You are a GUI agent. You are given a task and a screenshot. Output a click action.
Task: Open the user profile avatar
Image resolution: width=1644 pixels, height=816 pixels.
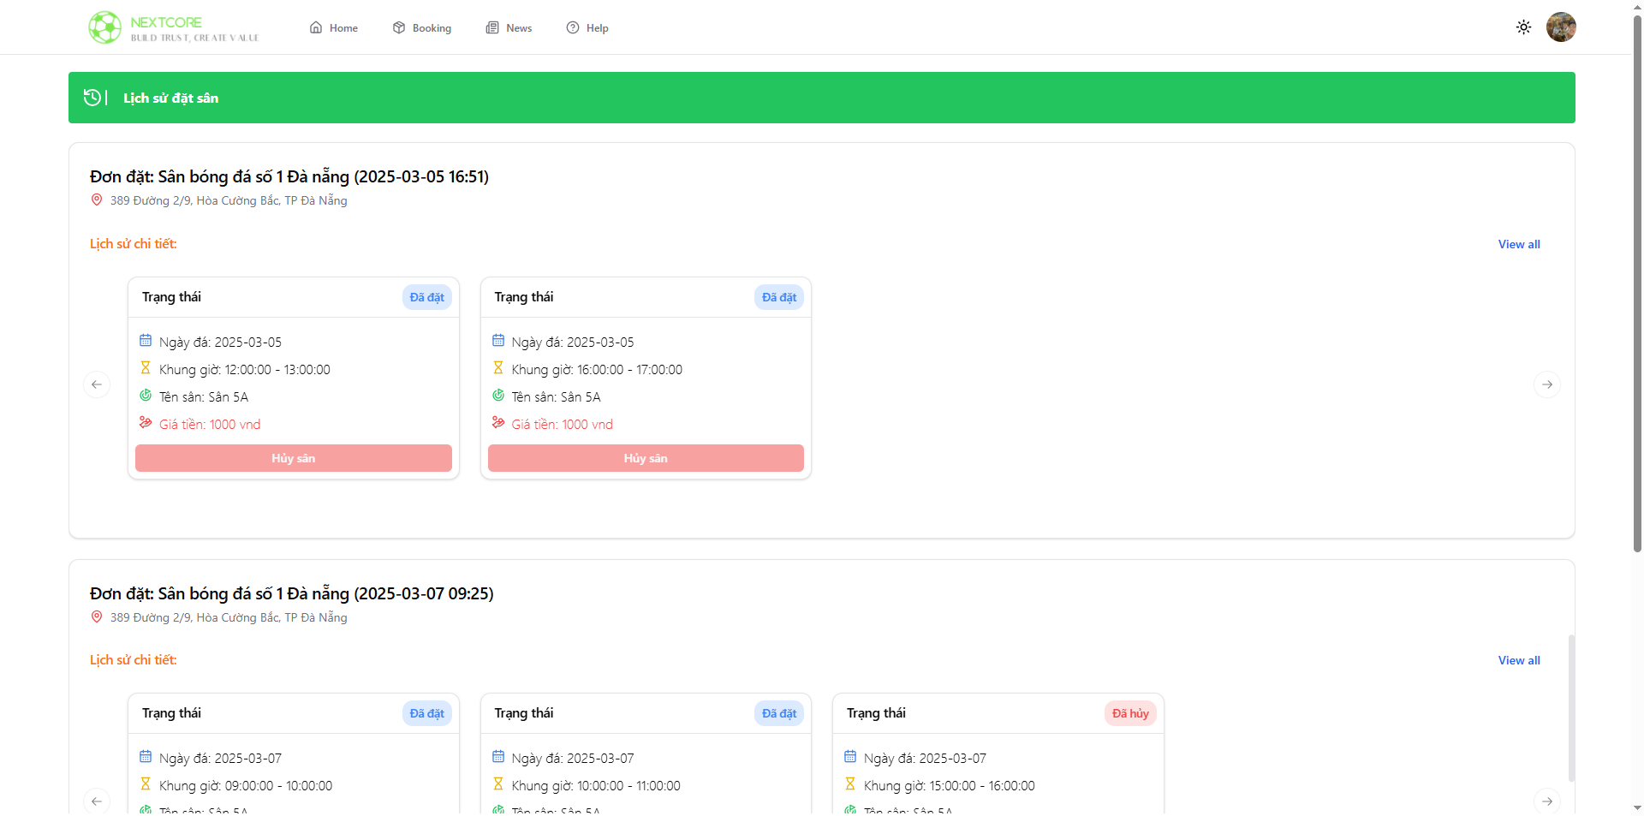1560,27
